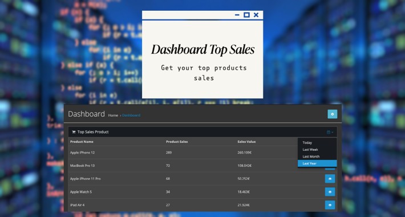Open the calendar filter dropdown in Top Sales Product
The height and width of the screenshot is (217, 405).
pyautogui.click(x=330, y=132)
